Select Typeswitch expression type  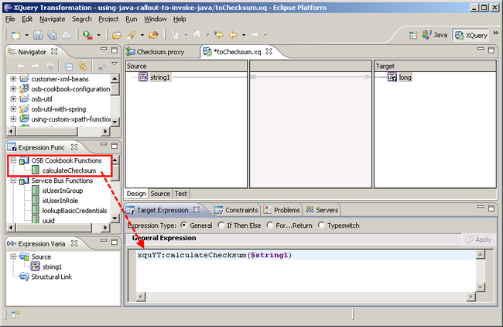[321, 225]
